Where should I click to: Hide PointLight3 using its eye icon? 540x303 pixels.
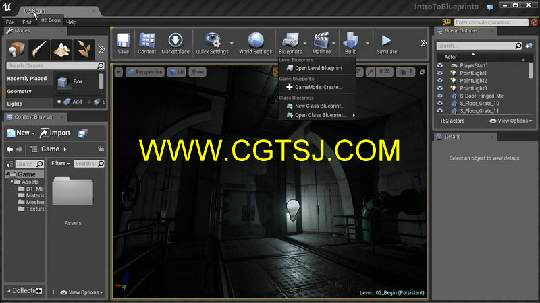[x=440, y=88]
